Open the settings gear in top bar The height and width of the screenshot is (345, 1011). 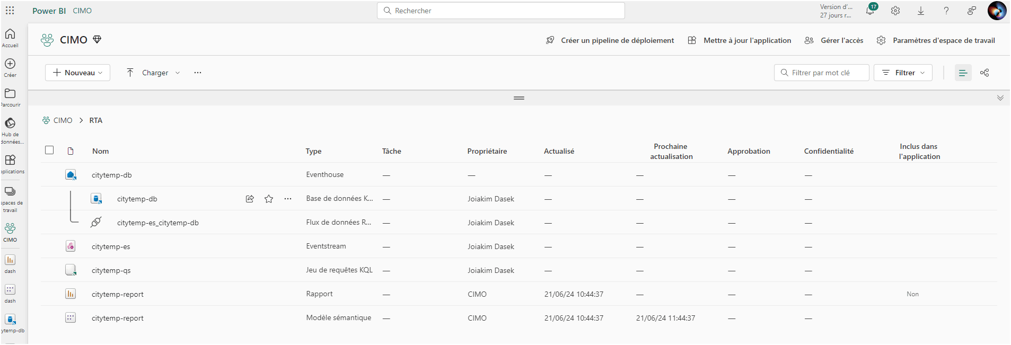(x=895, y=11)
